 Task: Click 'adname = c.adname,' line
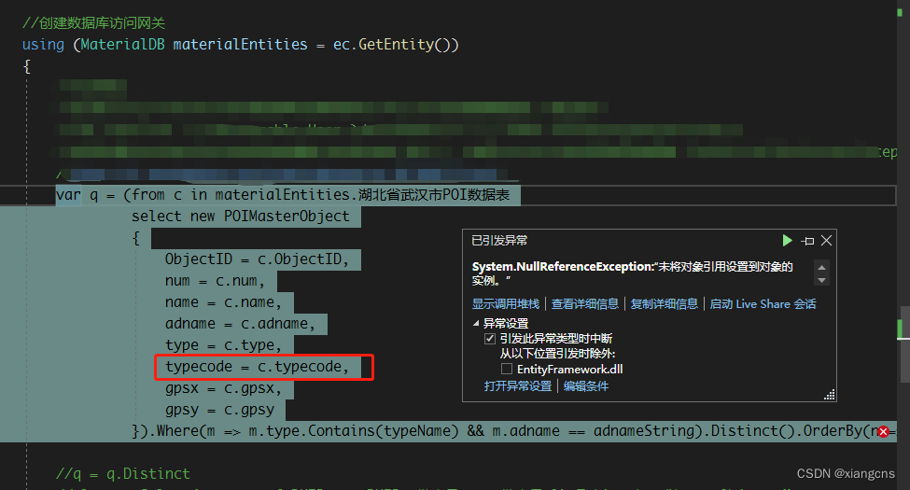[240, 323]
